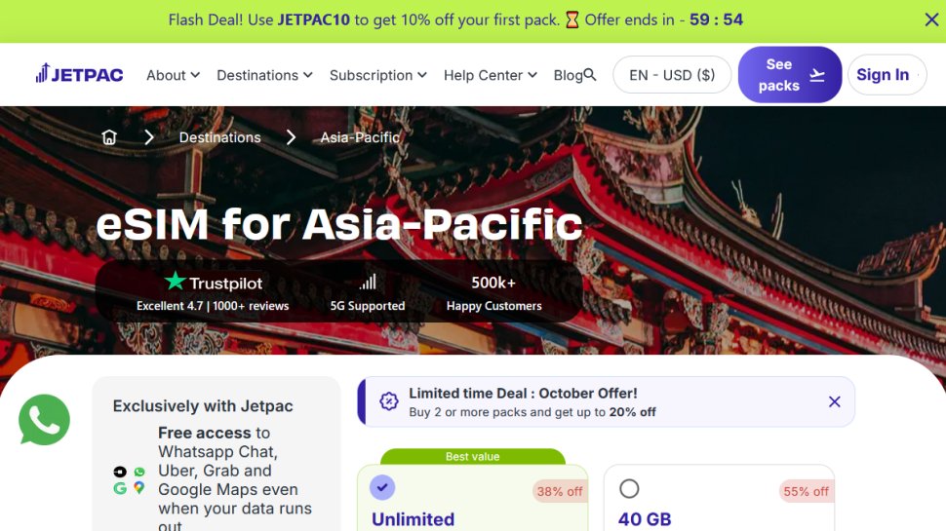Viewport: 946px width, 531px height.
Task: Click the See packs button
Action: coord(790,75)
